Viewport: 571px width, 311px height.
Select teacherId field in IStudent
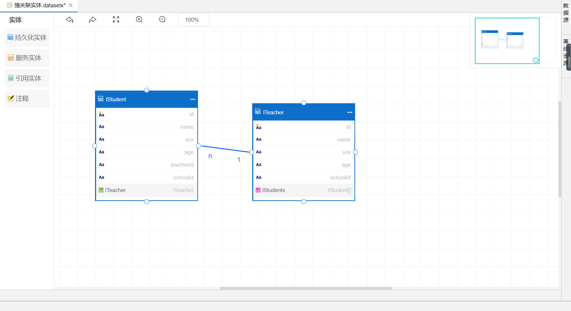[x=146, y=165]
